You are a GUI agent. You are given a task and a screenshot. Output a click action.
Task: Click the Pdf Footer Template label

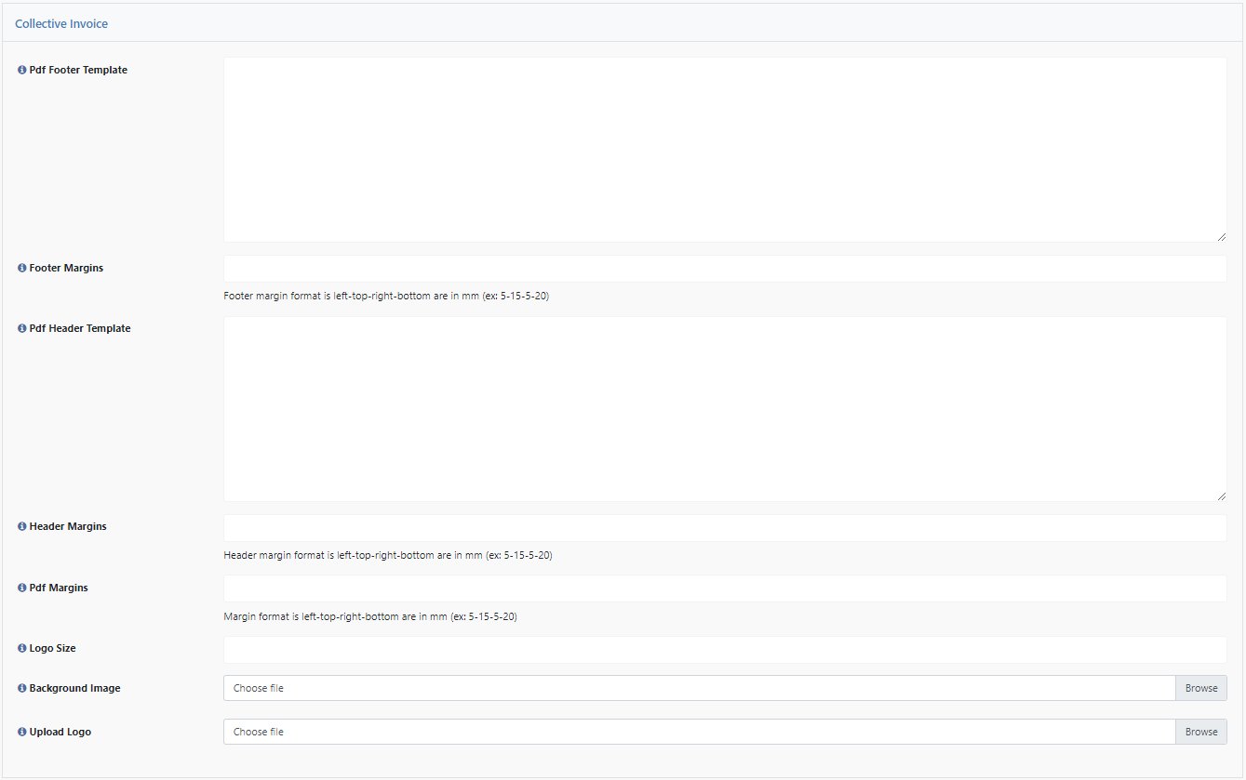(x=78, y=70)
